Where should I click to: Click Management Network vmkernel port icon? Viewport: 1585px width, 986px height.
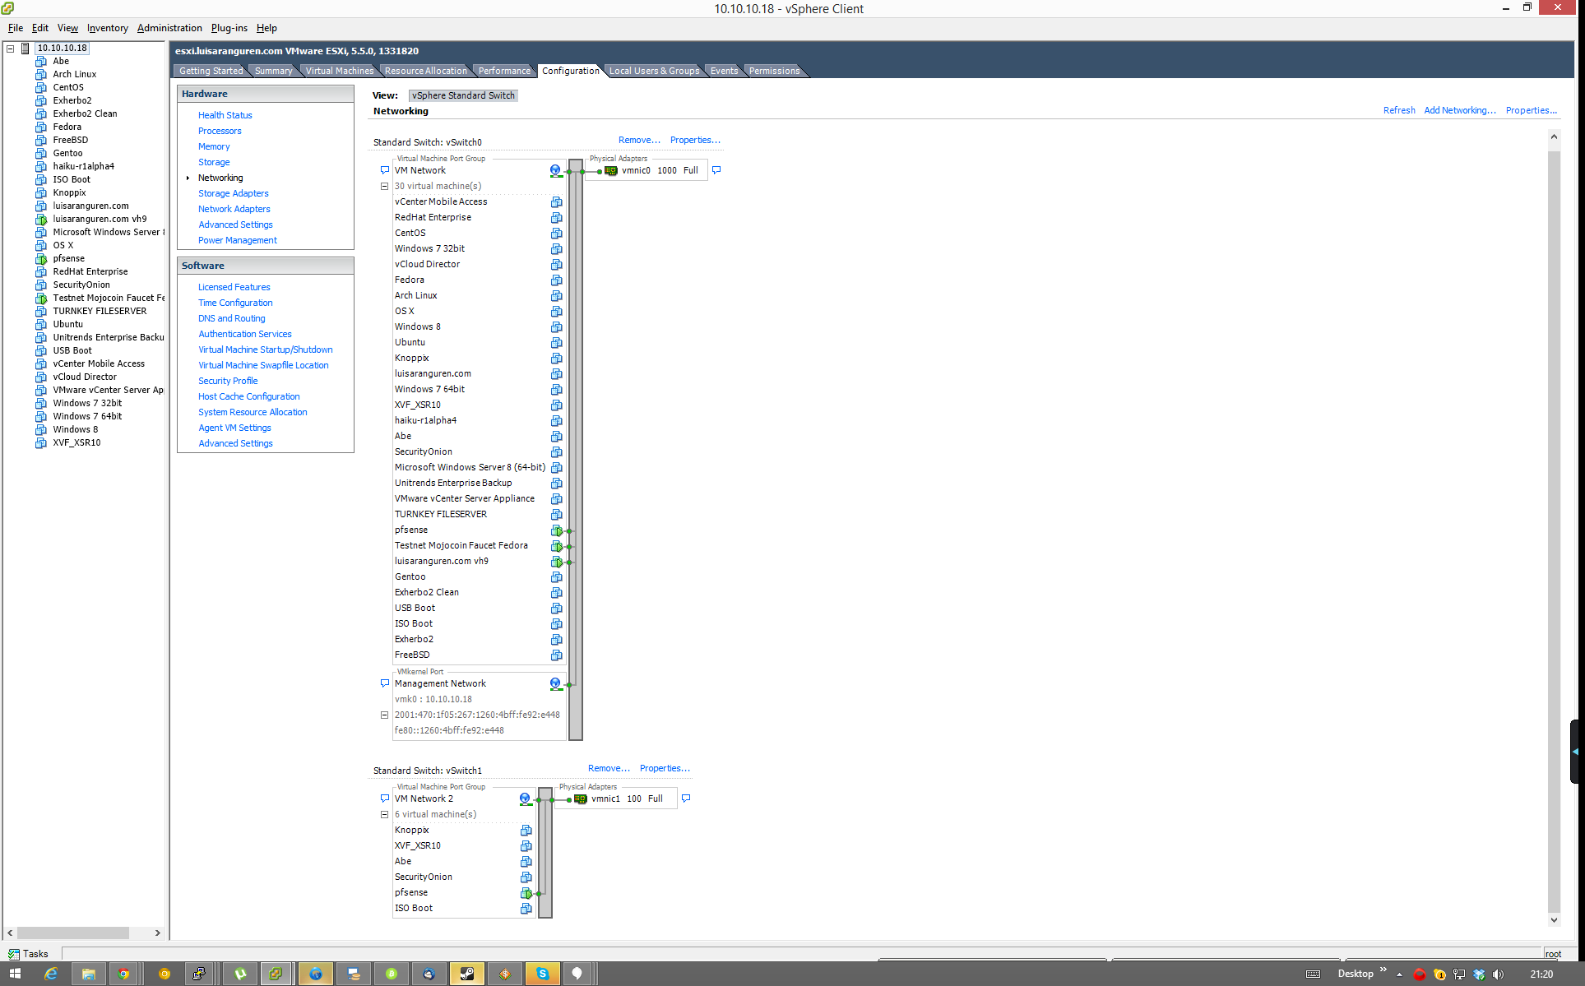click(x=555, y=683)
